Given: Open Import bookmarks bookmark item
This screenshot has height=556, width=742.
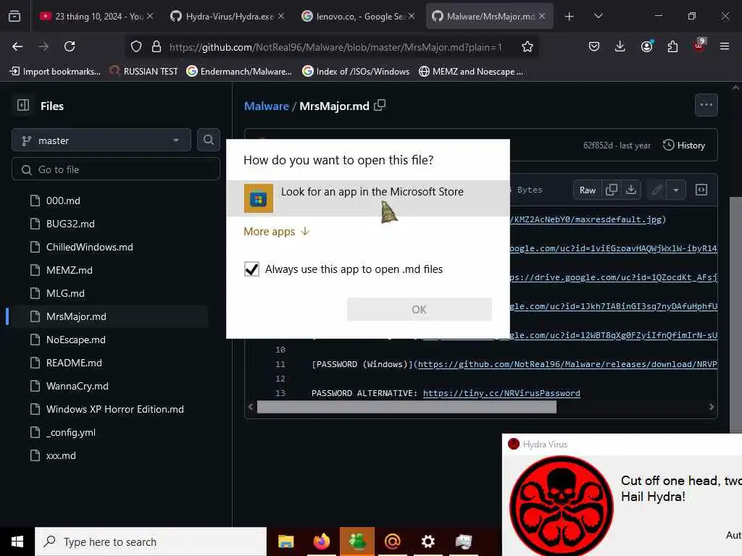Looking at the screenshot, I should point(55,72).
